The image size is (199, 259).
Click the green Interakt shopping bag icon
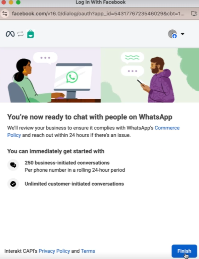click(x=30, y=34)
